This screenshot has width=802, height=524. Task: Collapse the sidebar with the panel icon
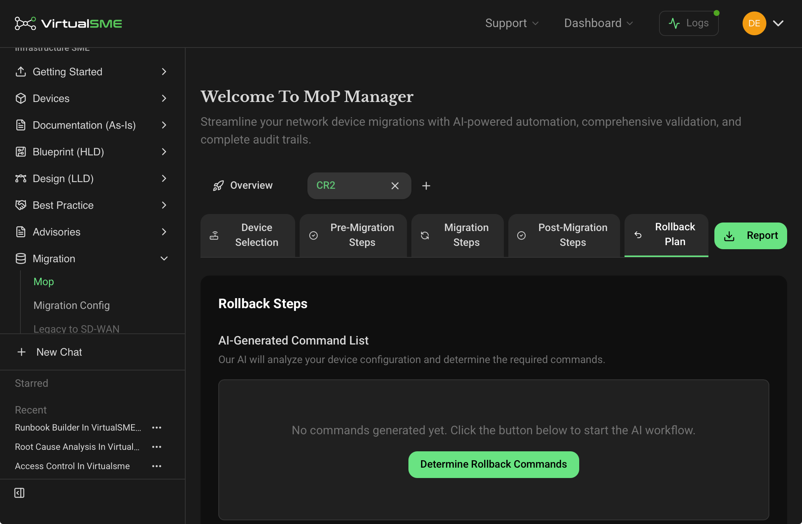pyautogui.click(x=19, y=493)
